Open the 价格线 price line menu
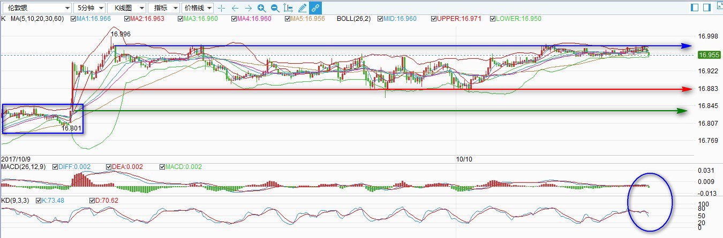The image size is (723, 238). tap(198, 8)
